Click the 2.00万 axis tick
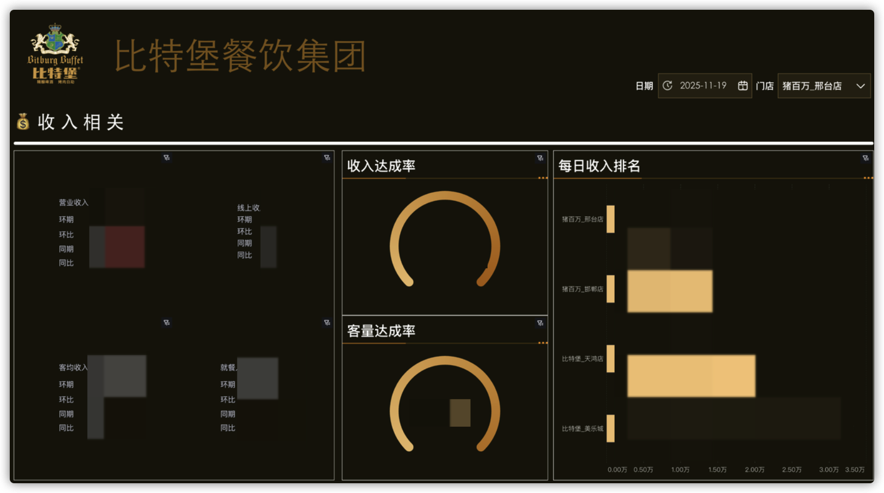 click(x=755, y=470)
